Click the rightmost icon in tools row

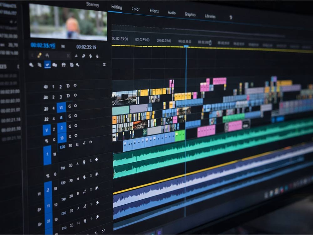click(104, 65)
